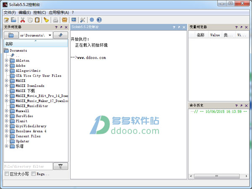Viewport: 252px width, 189px height.
Task: Expand the Maxwell folder
Action: [6, 111]
